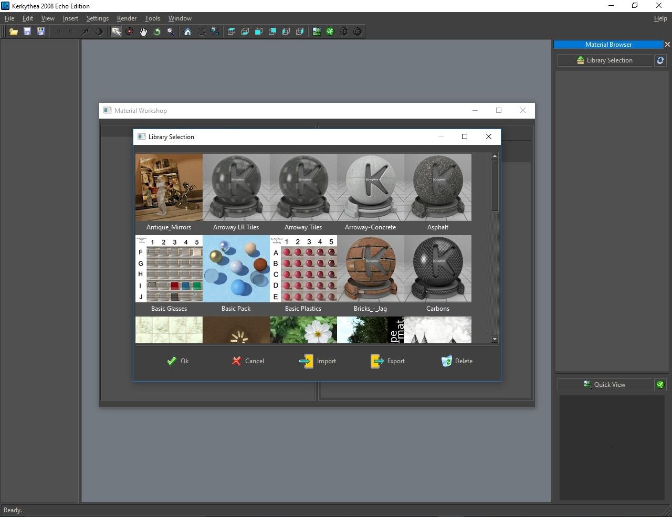Minimize the Material Workshop window

pyautogui.click(x=475, y=110)
